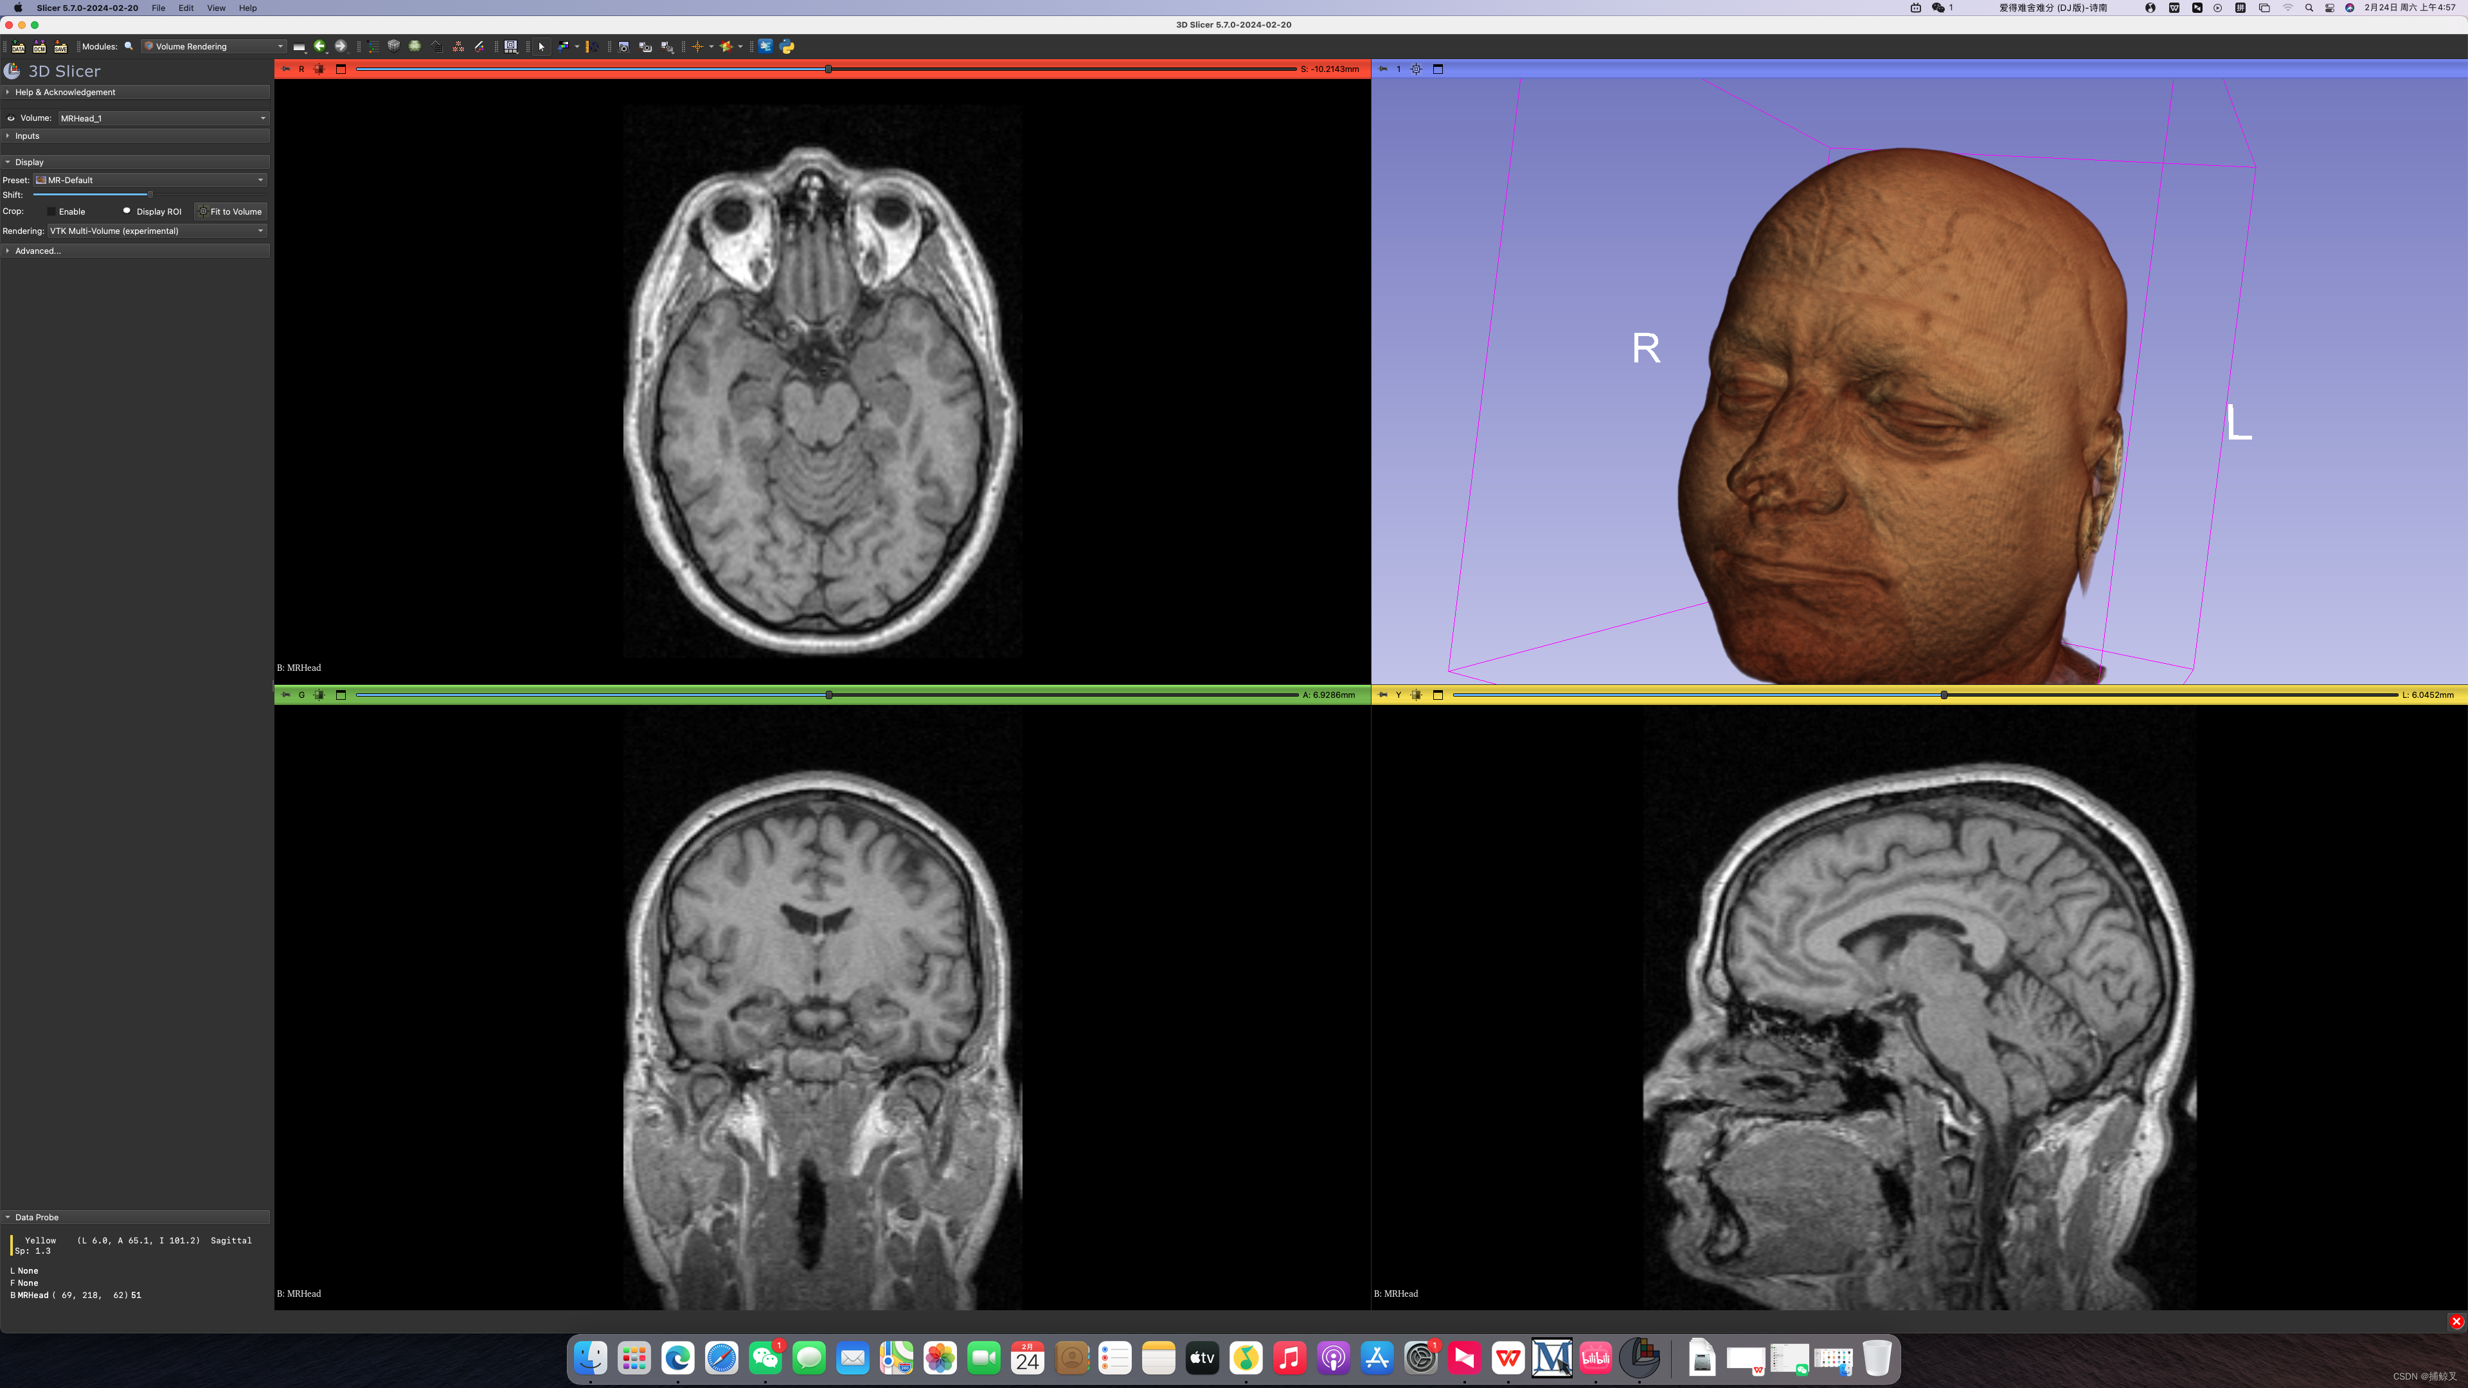
Task: Open the view layout selector icon
Action: pos(511,46)
